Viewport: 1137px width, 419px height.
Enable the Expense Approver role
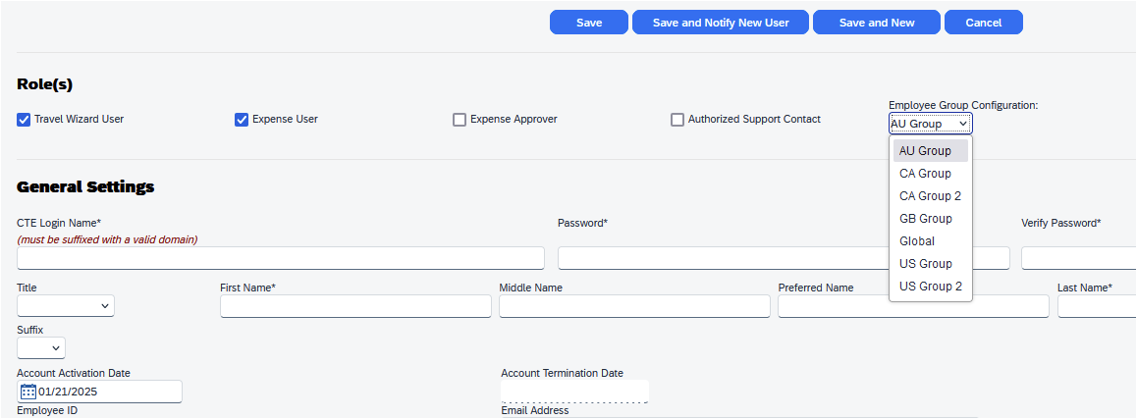460,120
